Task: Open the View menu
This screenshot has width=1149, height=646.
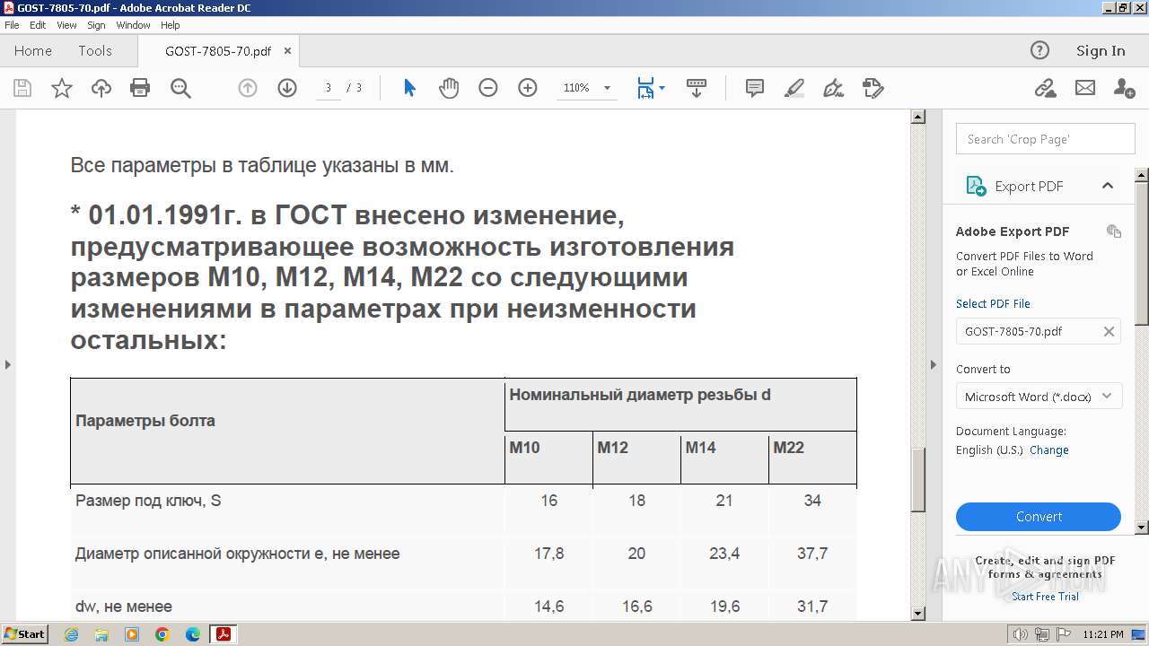Action: pyautogui.click(x=66, y=25)
